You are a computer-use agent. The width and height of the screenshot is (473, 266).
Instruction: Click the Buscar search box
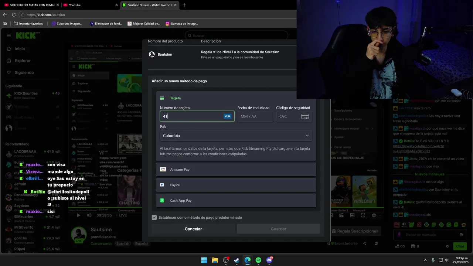(236, 35)
